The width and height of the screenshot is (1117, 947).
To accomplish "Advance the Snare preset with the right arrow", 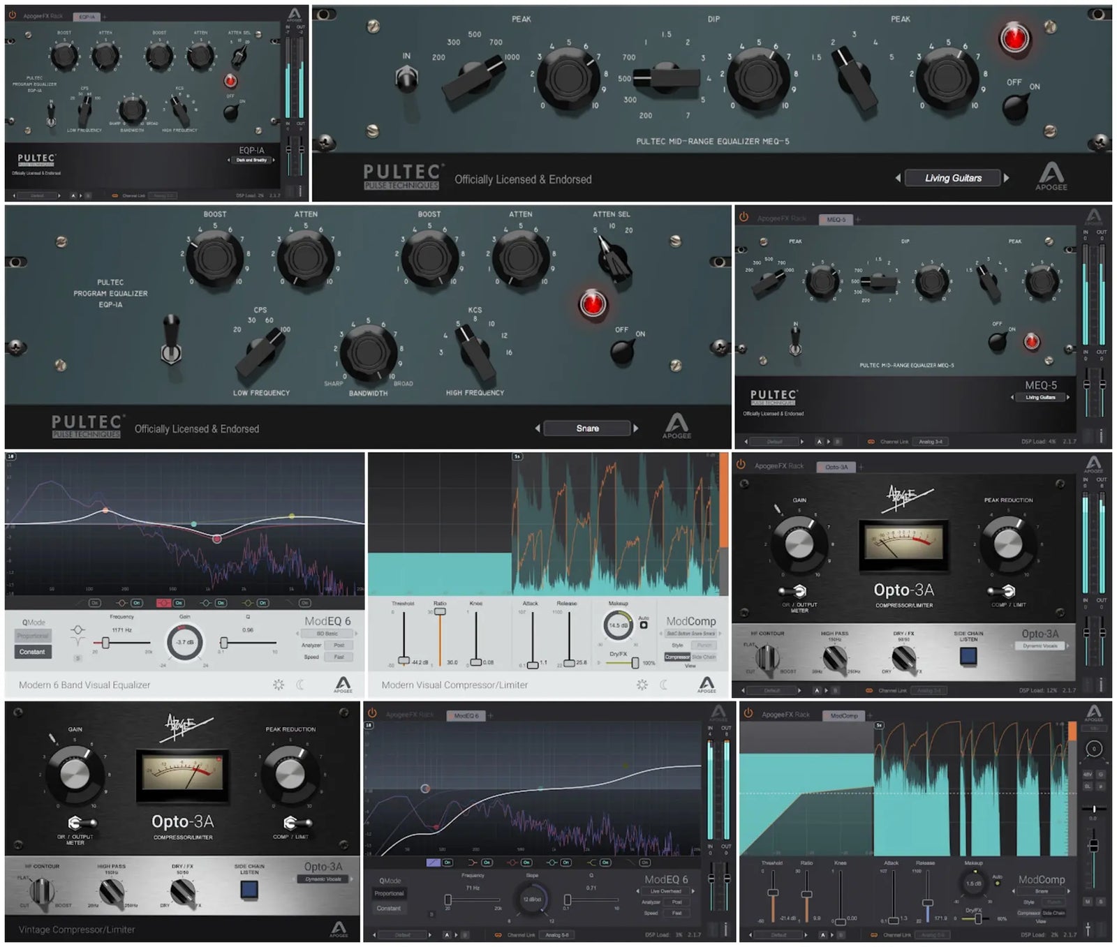I will pyautogui.click(x=637, y=428).
